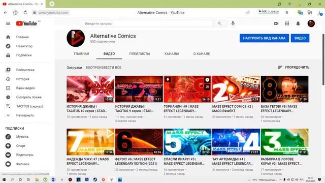Screen dimensions: 325x183
Task: Click add-to-queue icon on ТОРИАНИН #9 thumbnail
Action: (207, 87)
